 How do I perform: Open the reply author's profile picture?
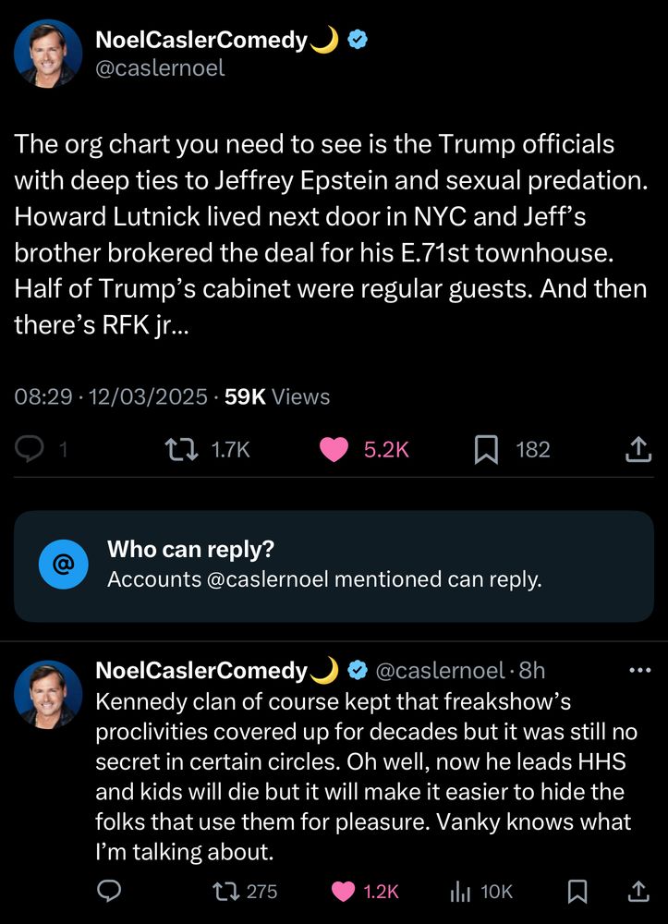48,694
